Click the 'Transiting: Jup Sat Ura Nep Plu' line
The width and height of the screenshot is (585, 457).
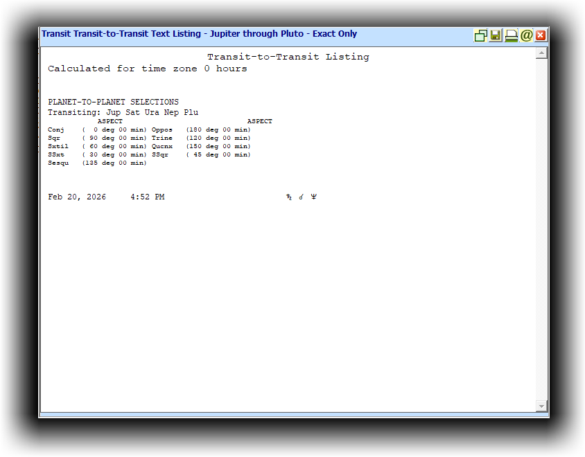click(x=123, y=112)
